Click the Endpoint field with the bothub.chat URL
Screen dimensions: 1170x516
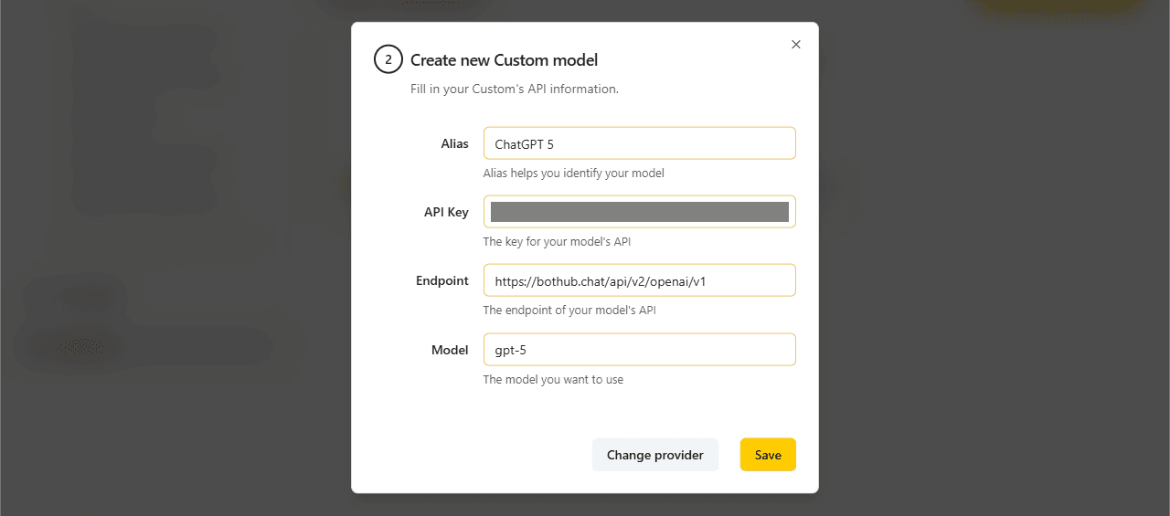click(639, 281)
